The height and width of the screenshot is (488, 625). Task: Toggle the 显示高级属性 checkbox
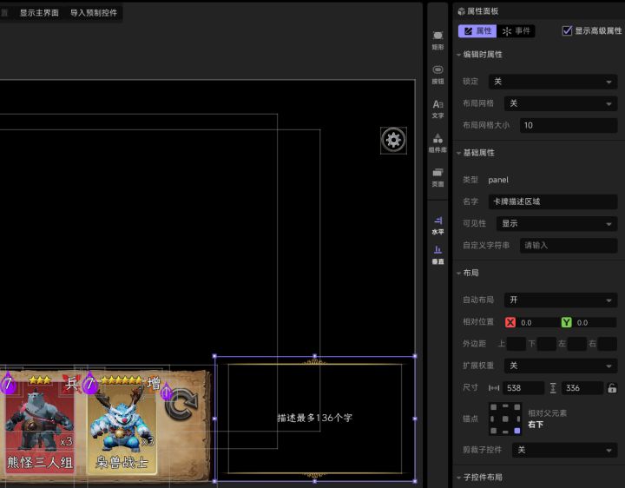coord(568,31)
